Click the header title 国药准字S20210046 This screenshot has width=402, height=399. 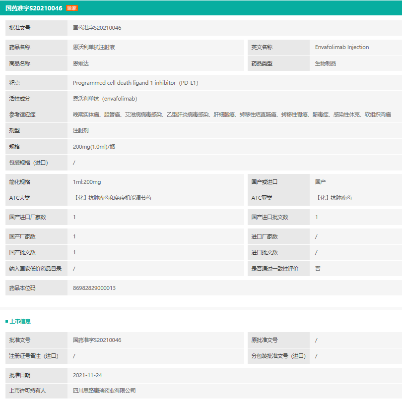[34, 8]
